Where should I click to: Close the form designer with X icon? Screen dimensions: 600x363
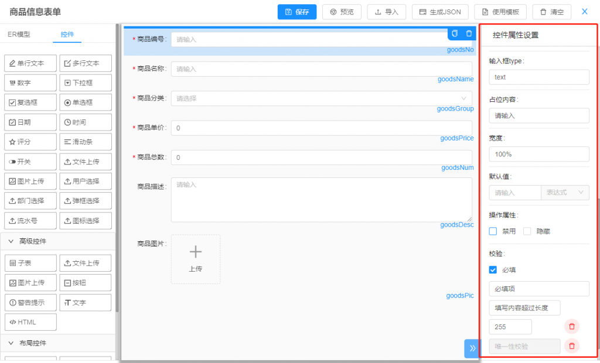[584, 12]
